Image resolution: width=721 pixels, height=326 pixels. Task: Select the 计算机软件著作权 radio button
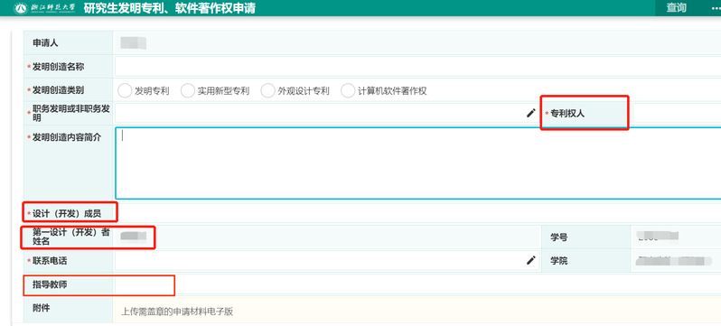(x=348, y=90)
